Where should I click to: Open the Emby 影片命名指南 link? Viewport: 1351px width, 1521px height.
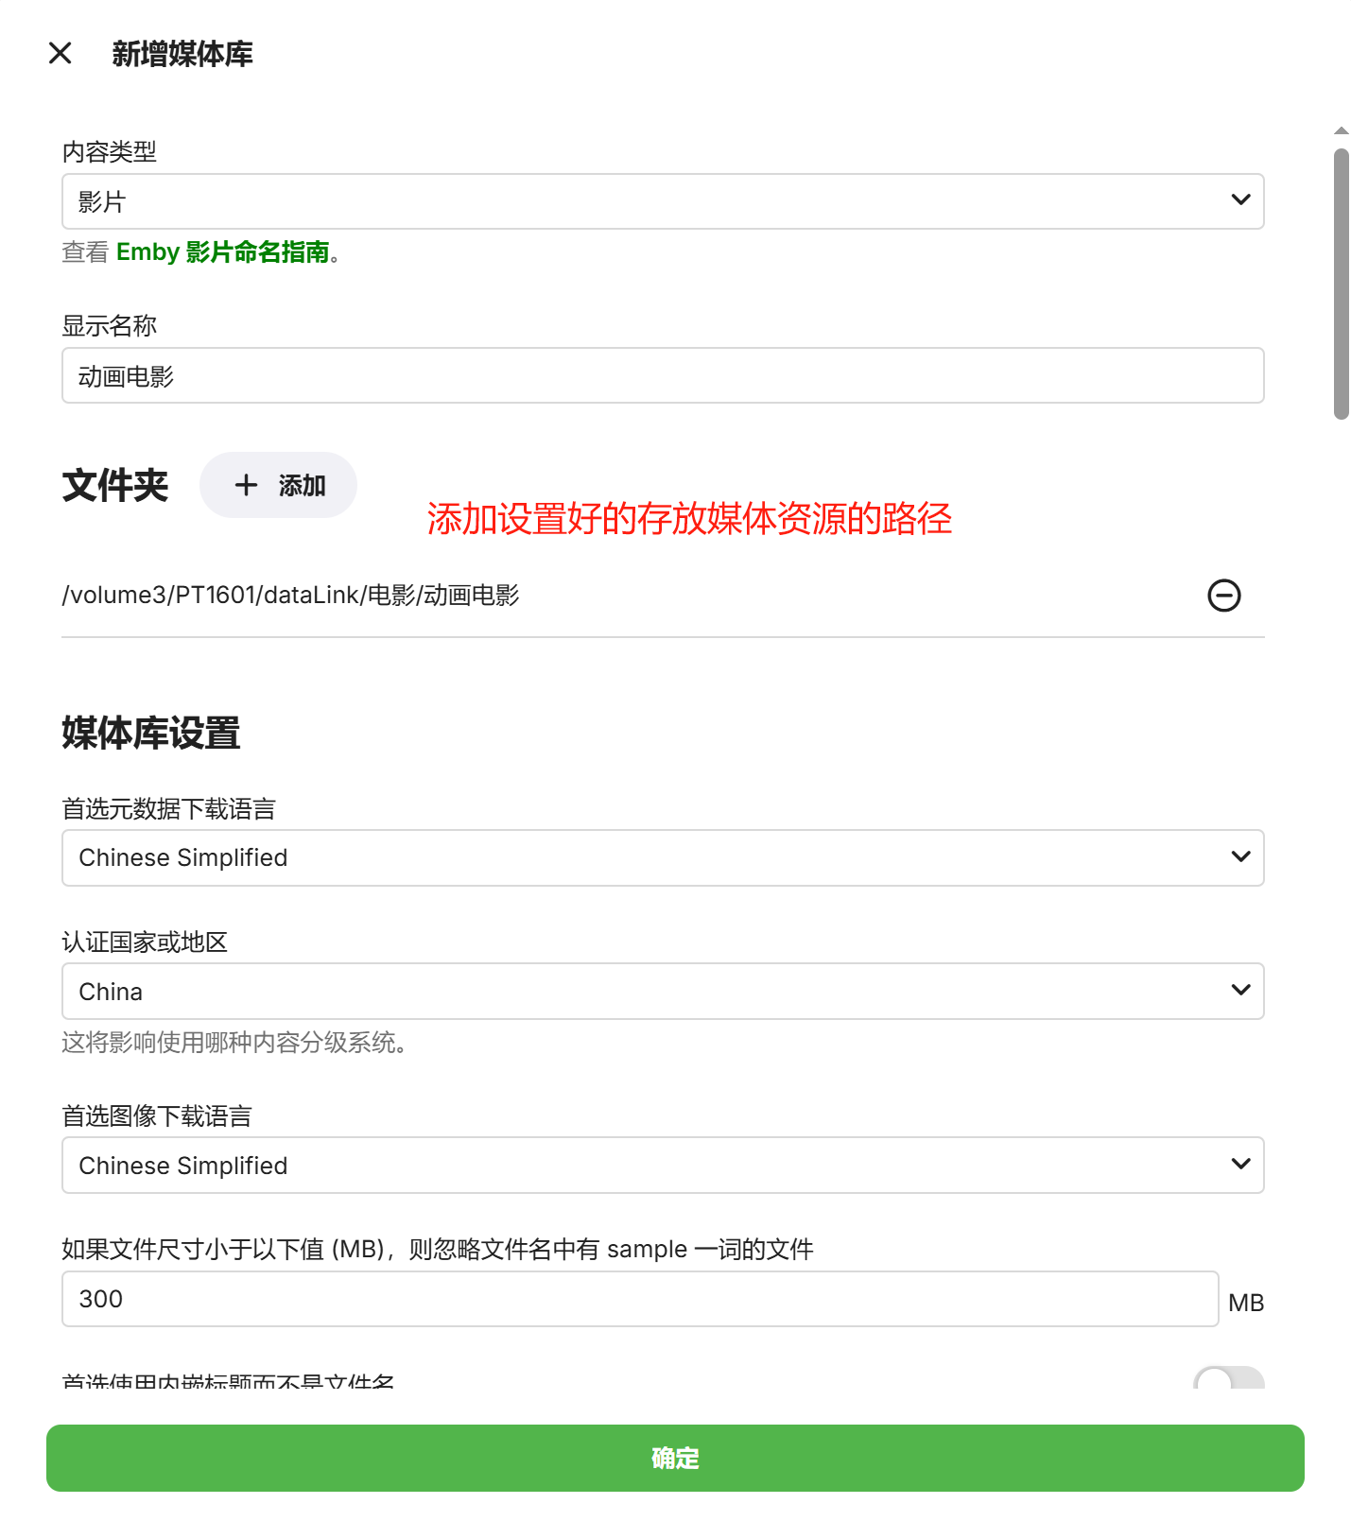coord(222,252)
